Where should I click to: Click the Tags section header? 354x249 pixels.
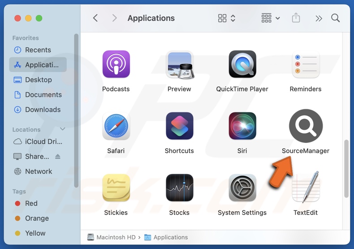19,192
